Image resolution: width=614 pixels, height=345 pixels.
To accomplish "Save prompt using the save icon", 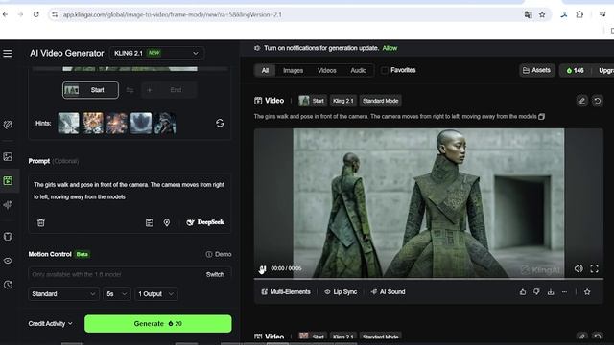I will pos(150,222).
